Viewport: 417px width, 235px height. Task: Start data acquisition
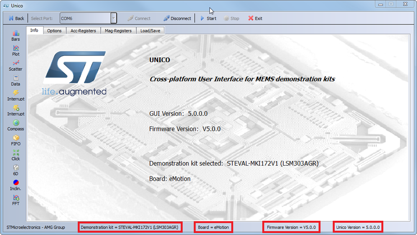pyautogui.click(x=208, y=18)
